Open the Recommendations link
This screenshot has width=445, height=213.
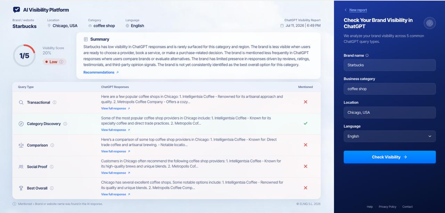[101, 72]
